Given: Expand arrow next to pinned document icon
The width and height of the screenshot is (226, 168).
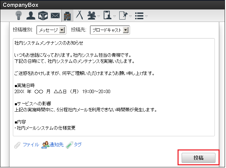Looking at the screenshot, I should point(130,16).
